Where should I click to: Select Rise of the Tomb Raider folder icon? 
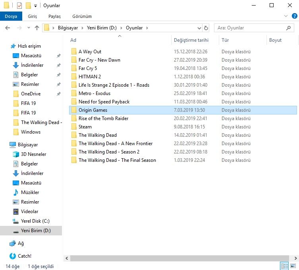(74, 118)
